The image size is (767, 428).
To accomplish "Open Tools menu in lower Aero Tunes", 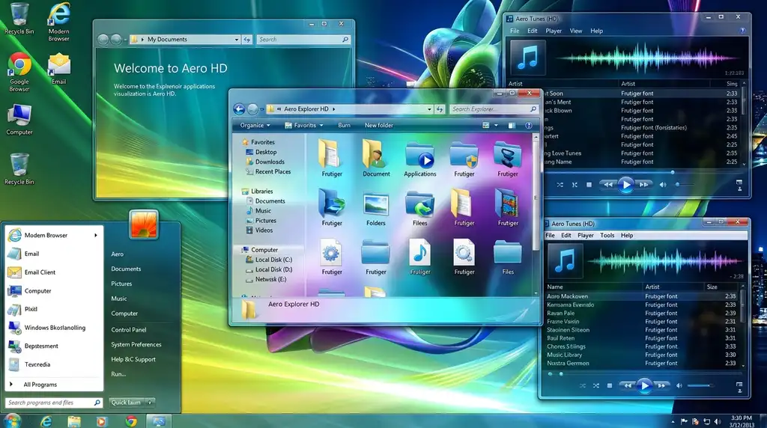I will coord(607,236).
